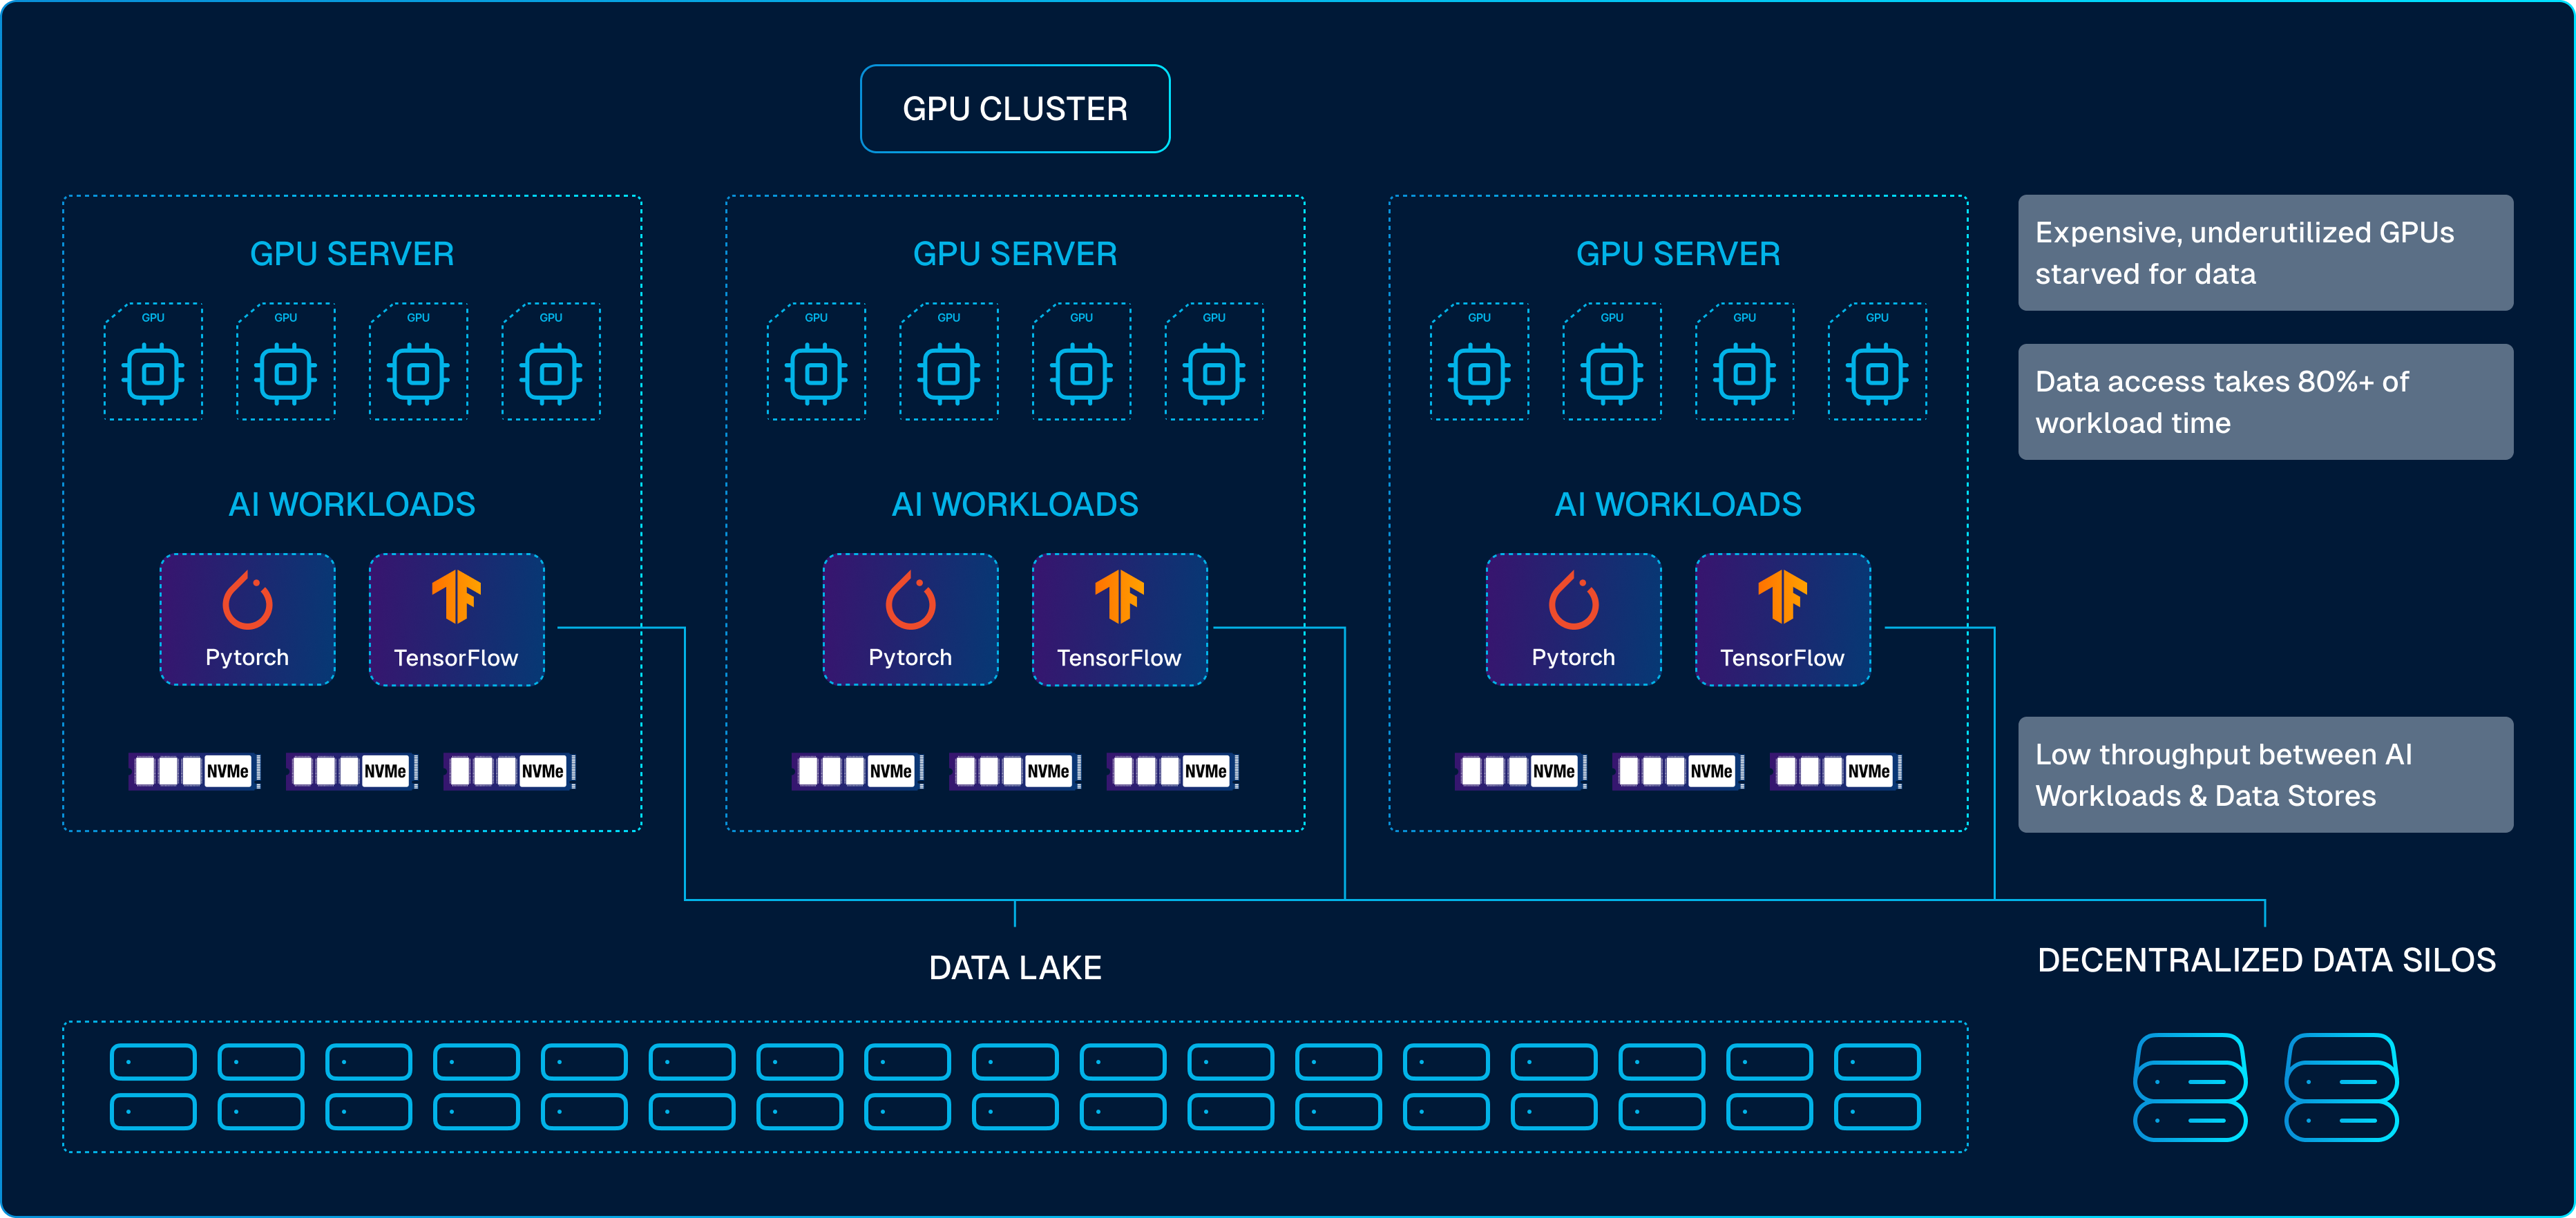Click first GPU chip in middle GPU server
Image resolution: width=2576 pixels, height=1218 pixels.
click(x=816, y=362)
